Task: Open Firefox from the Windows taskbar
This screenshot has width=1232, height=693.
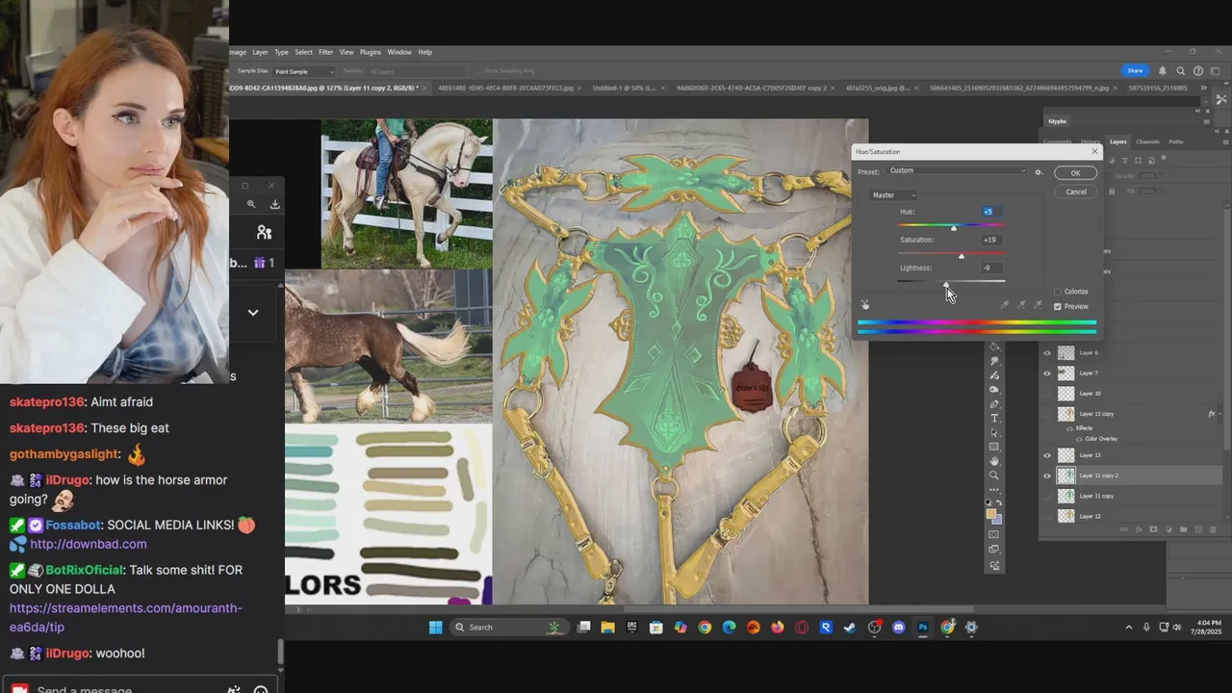Action: (778, 628)
